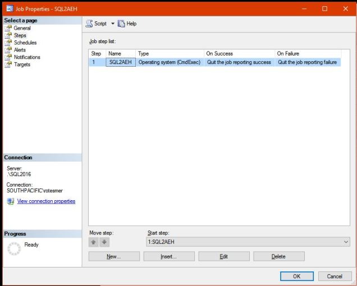Switch to the Steps page
This screenshot has width=357, height=286.
(x=20, y=35)
